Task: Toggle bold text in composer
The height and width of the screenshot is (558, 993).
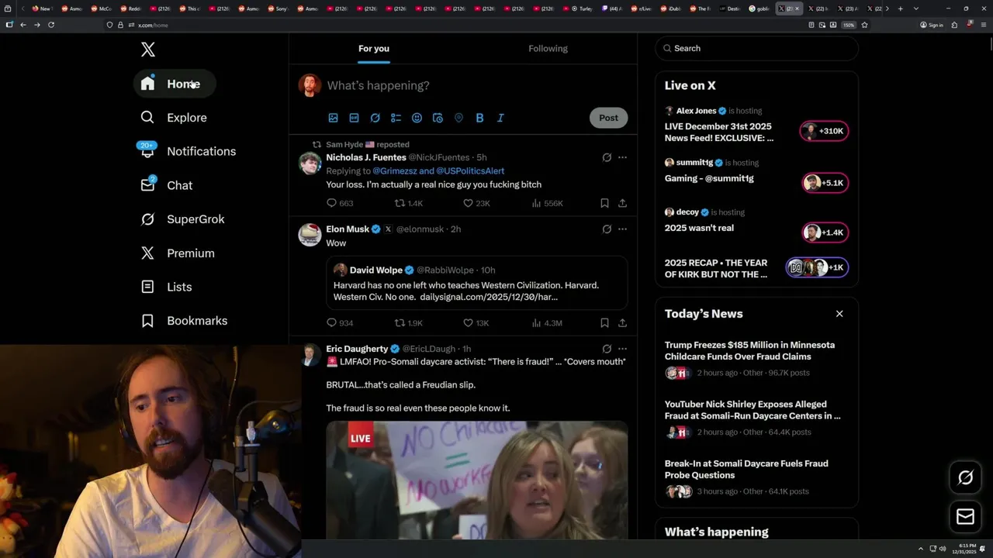Action: (x=479, y=118)
